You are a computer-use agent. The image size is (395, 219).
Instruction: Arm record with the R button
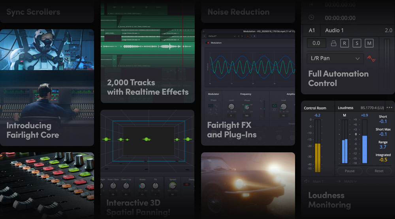click(x=344, y=43)
